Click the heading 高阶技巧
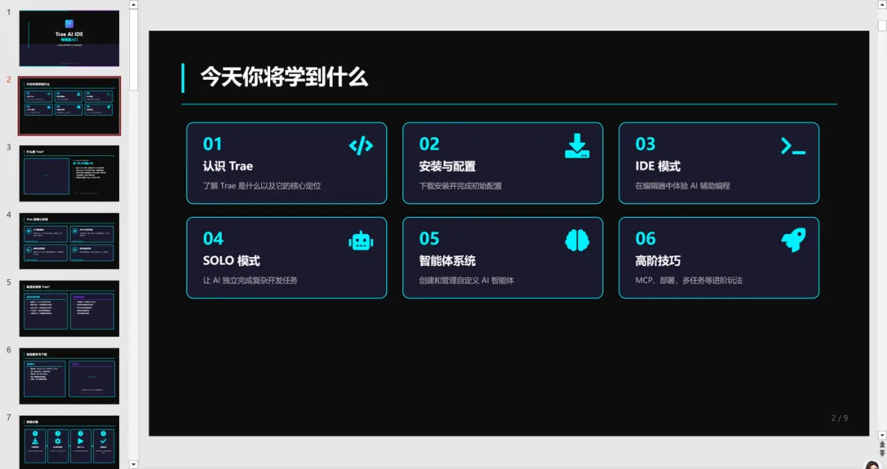This screenshot has height=469, width=887. pyautogui.click(x=658, y=261)
